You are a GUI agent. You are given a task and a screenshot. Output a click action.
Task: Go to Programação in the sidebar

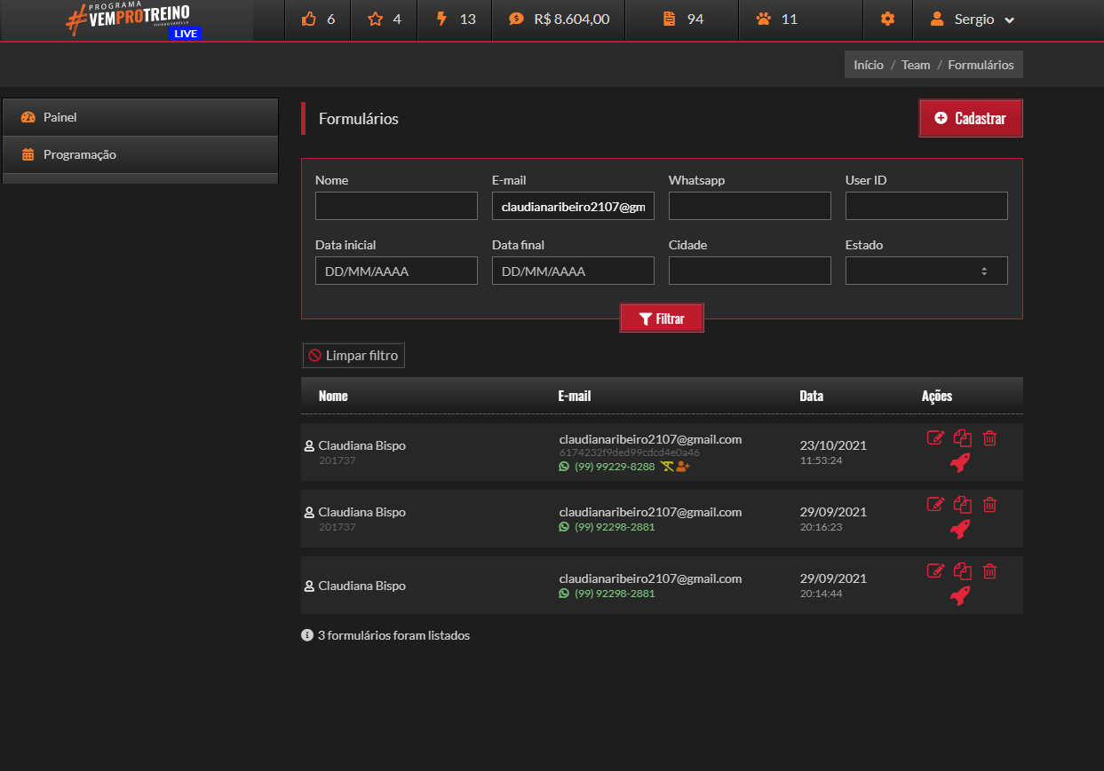click(140, 154)
